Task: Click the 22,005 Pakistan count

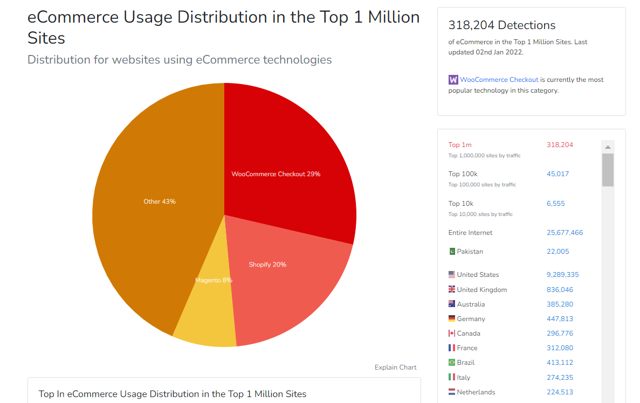Action: pyautogui.click(x=558, y=251)
